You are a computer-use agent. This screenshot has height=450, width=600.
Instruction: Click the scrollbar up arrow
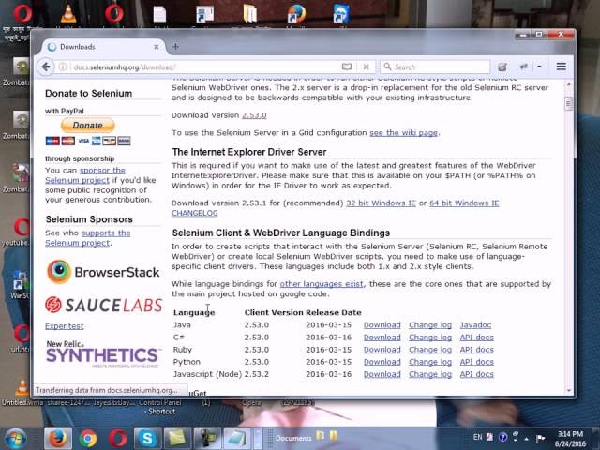coord(568,84)
